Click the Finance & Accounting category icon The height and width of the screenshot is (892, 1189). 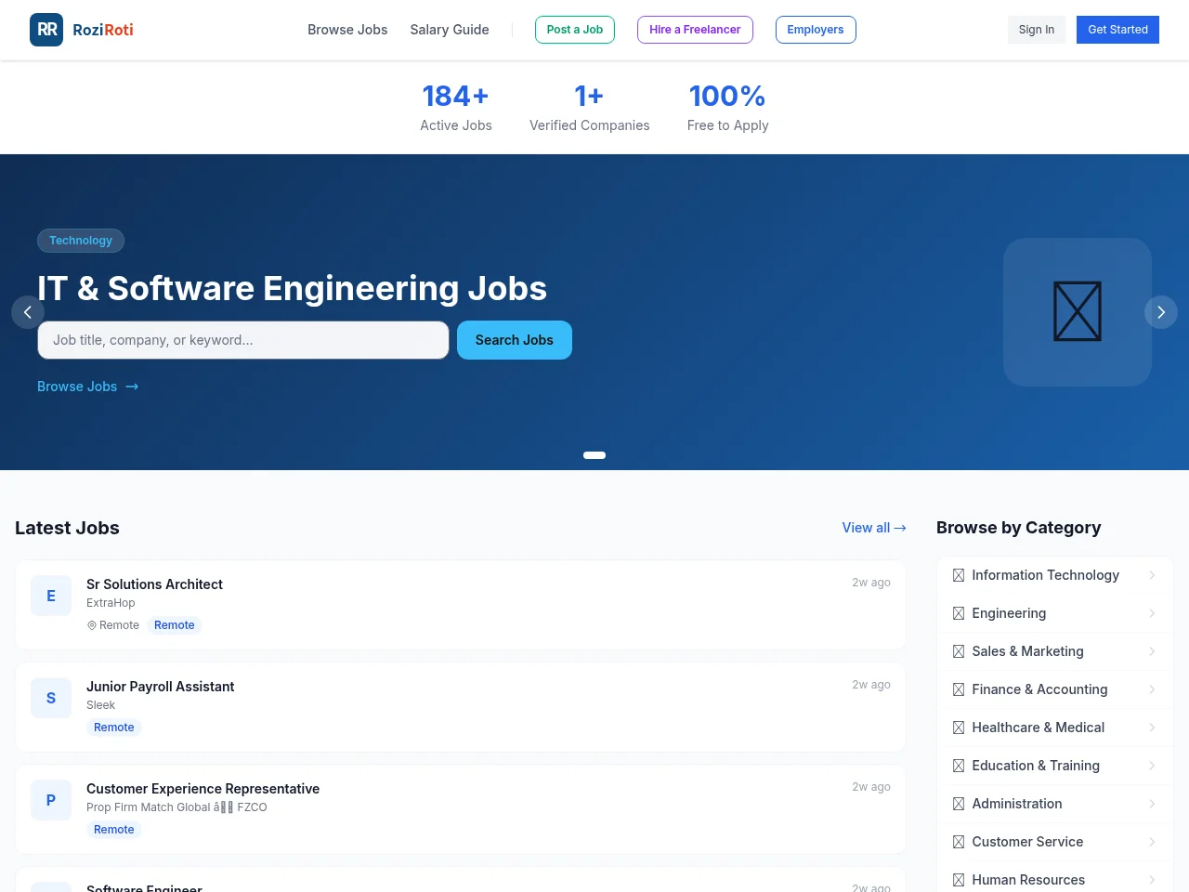point(959,689)
